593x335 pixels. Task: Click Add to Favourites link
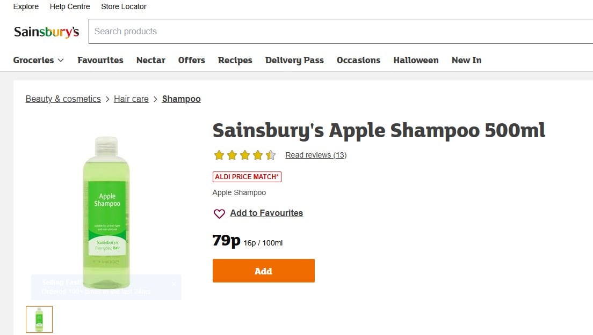coord(266,213)
